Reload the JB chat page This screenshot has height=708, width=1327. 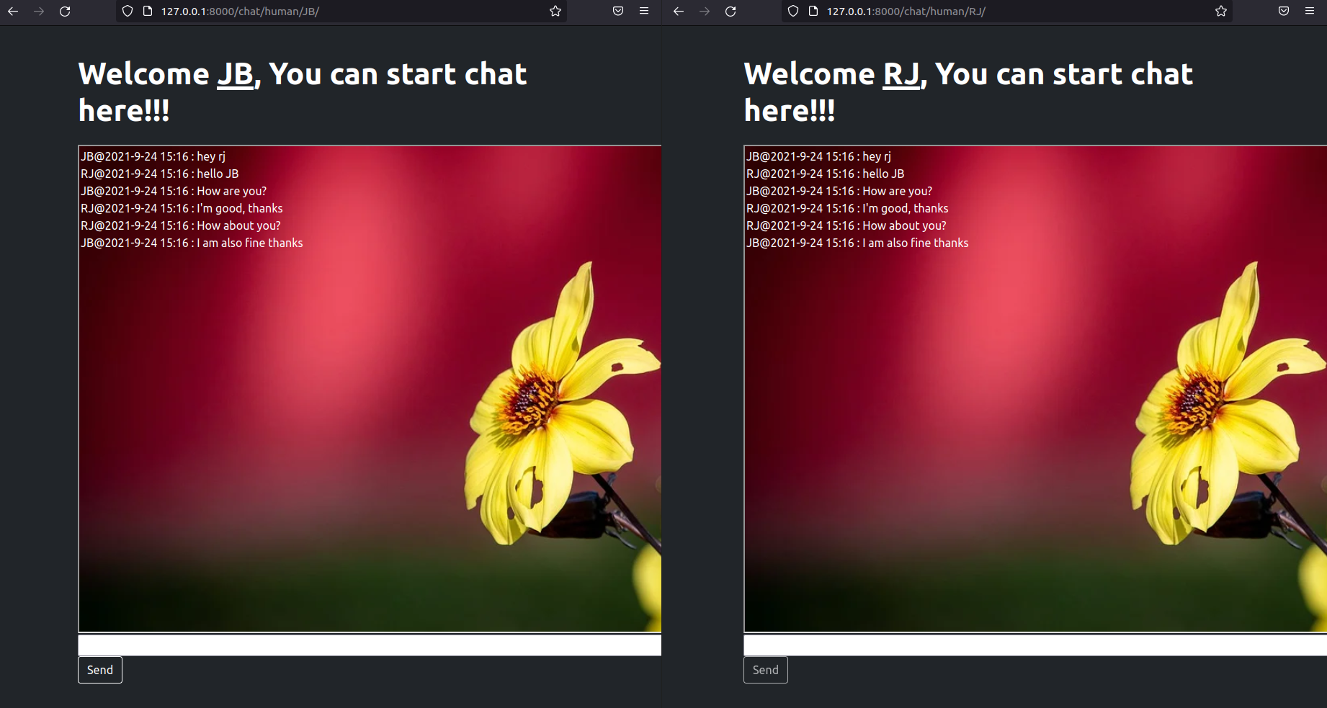click(65, 12)
